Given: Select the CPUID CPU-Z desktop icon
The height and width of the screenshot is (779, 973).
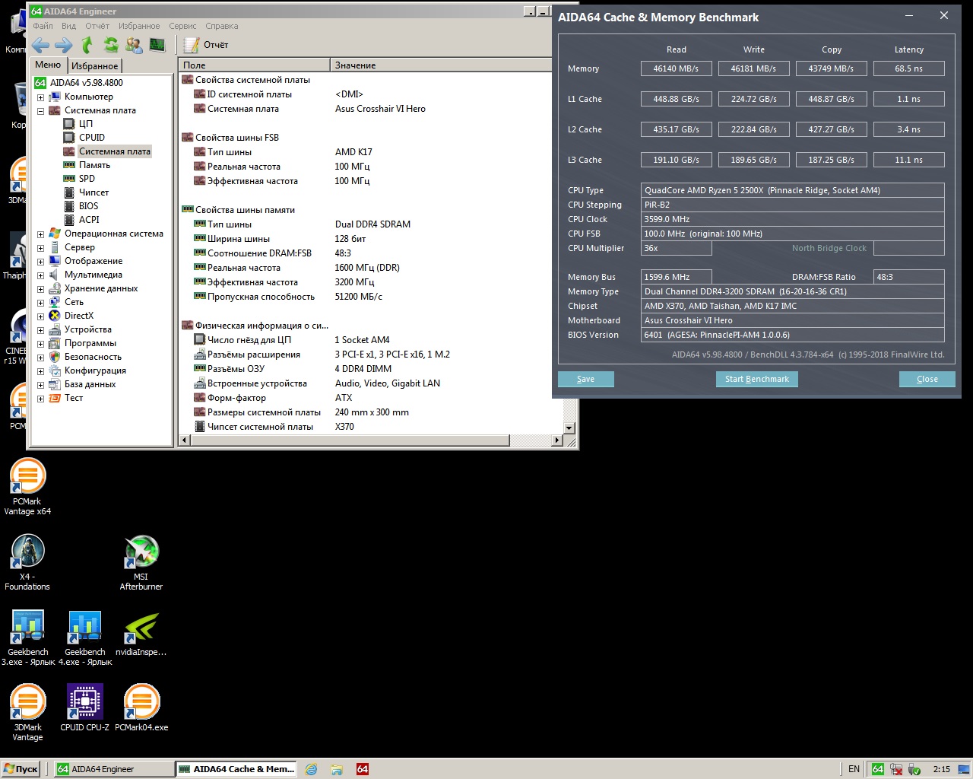Looking at the screenshot, I should [84, 707].
